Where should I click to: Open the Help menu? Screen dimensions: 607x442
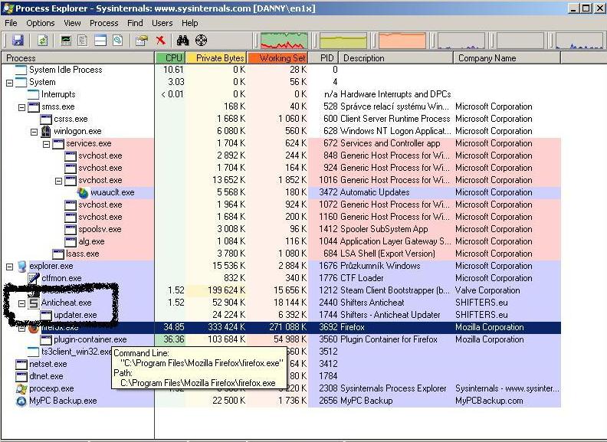[190, 23]
